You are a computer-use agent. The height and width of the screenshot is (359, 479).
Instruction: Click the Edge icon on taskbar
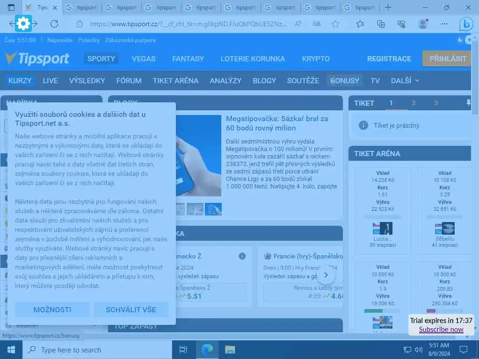tap(207, 350)
